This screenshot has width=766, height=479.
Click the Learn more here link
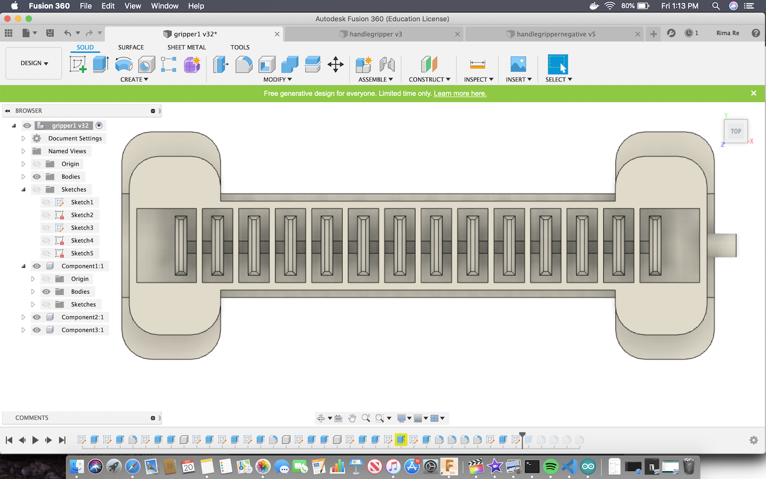click(x=460, y=94)
